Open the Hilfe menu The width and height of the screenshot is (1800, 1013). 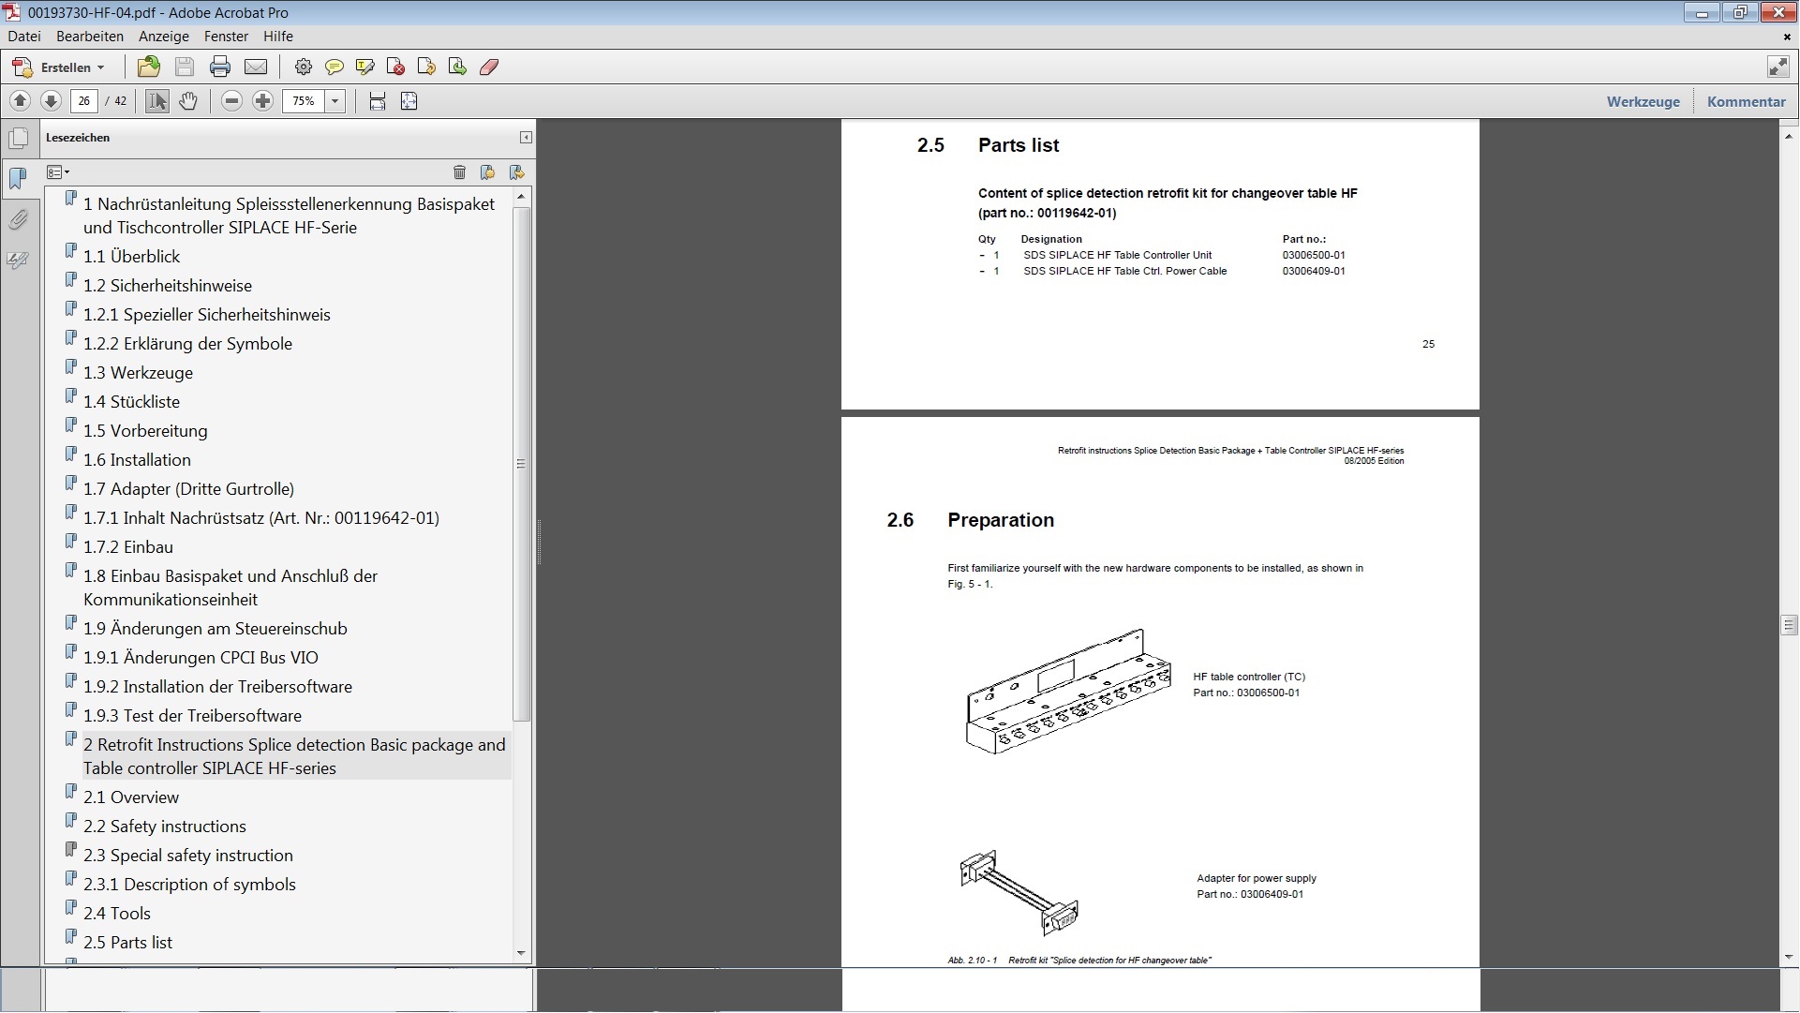click(278, 37)
